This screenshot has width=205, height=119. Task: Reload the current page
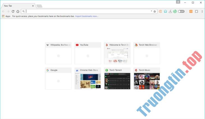(x=13, y=11)
